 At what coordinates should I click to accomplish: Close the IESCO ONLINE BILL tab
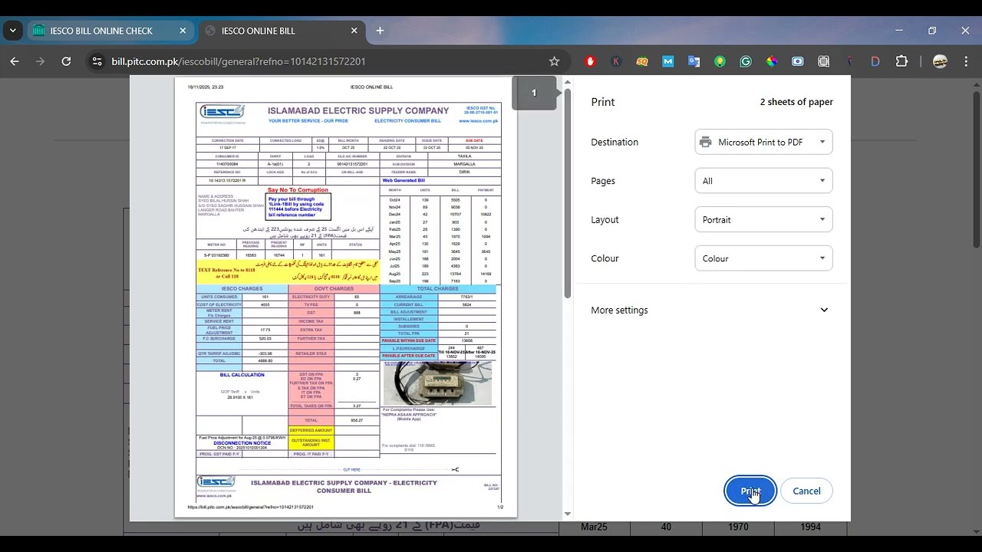(354, 31)
